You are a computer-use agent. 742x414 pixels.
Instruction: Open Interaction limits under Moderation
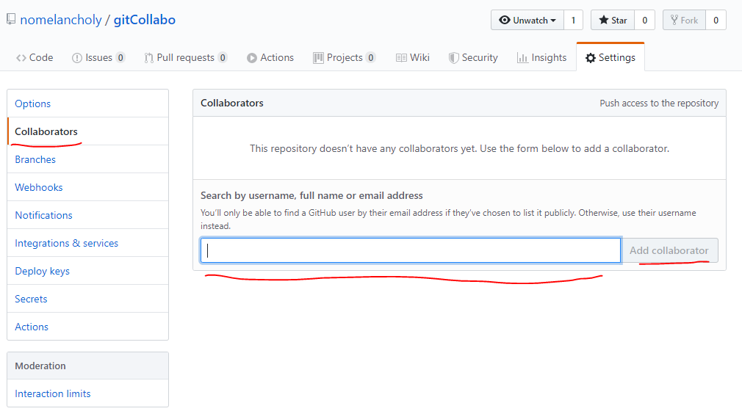(x=88, y=393)
